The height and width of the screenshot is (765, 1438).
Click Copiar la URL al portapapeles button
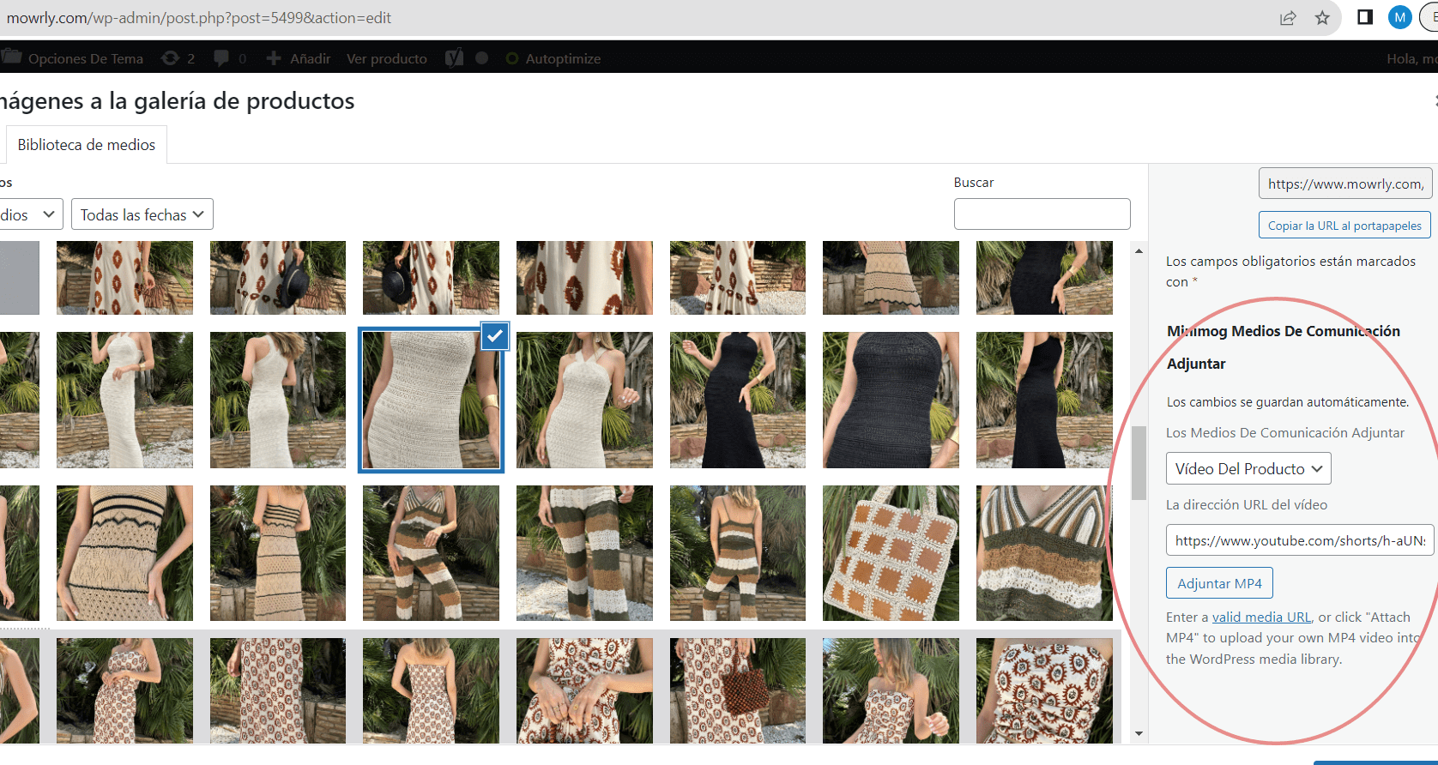1344,226
